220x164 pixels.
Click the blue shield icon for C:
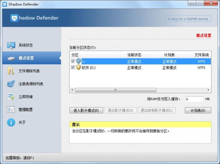[x=79, y=61]
